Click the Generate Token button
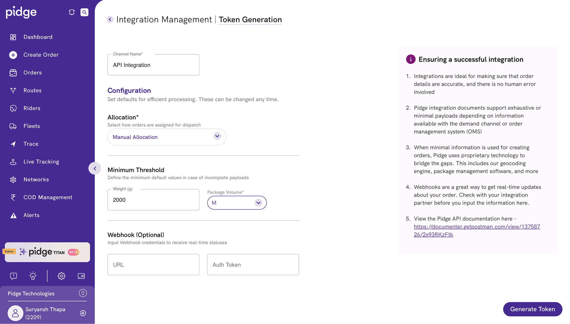This screenshot has width=570, height=324. pos(533,309)
